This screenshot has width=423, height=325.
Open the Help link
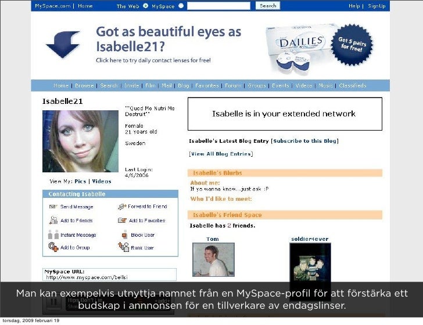(x=354, y=6)
